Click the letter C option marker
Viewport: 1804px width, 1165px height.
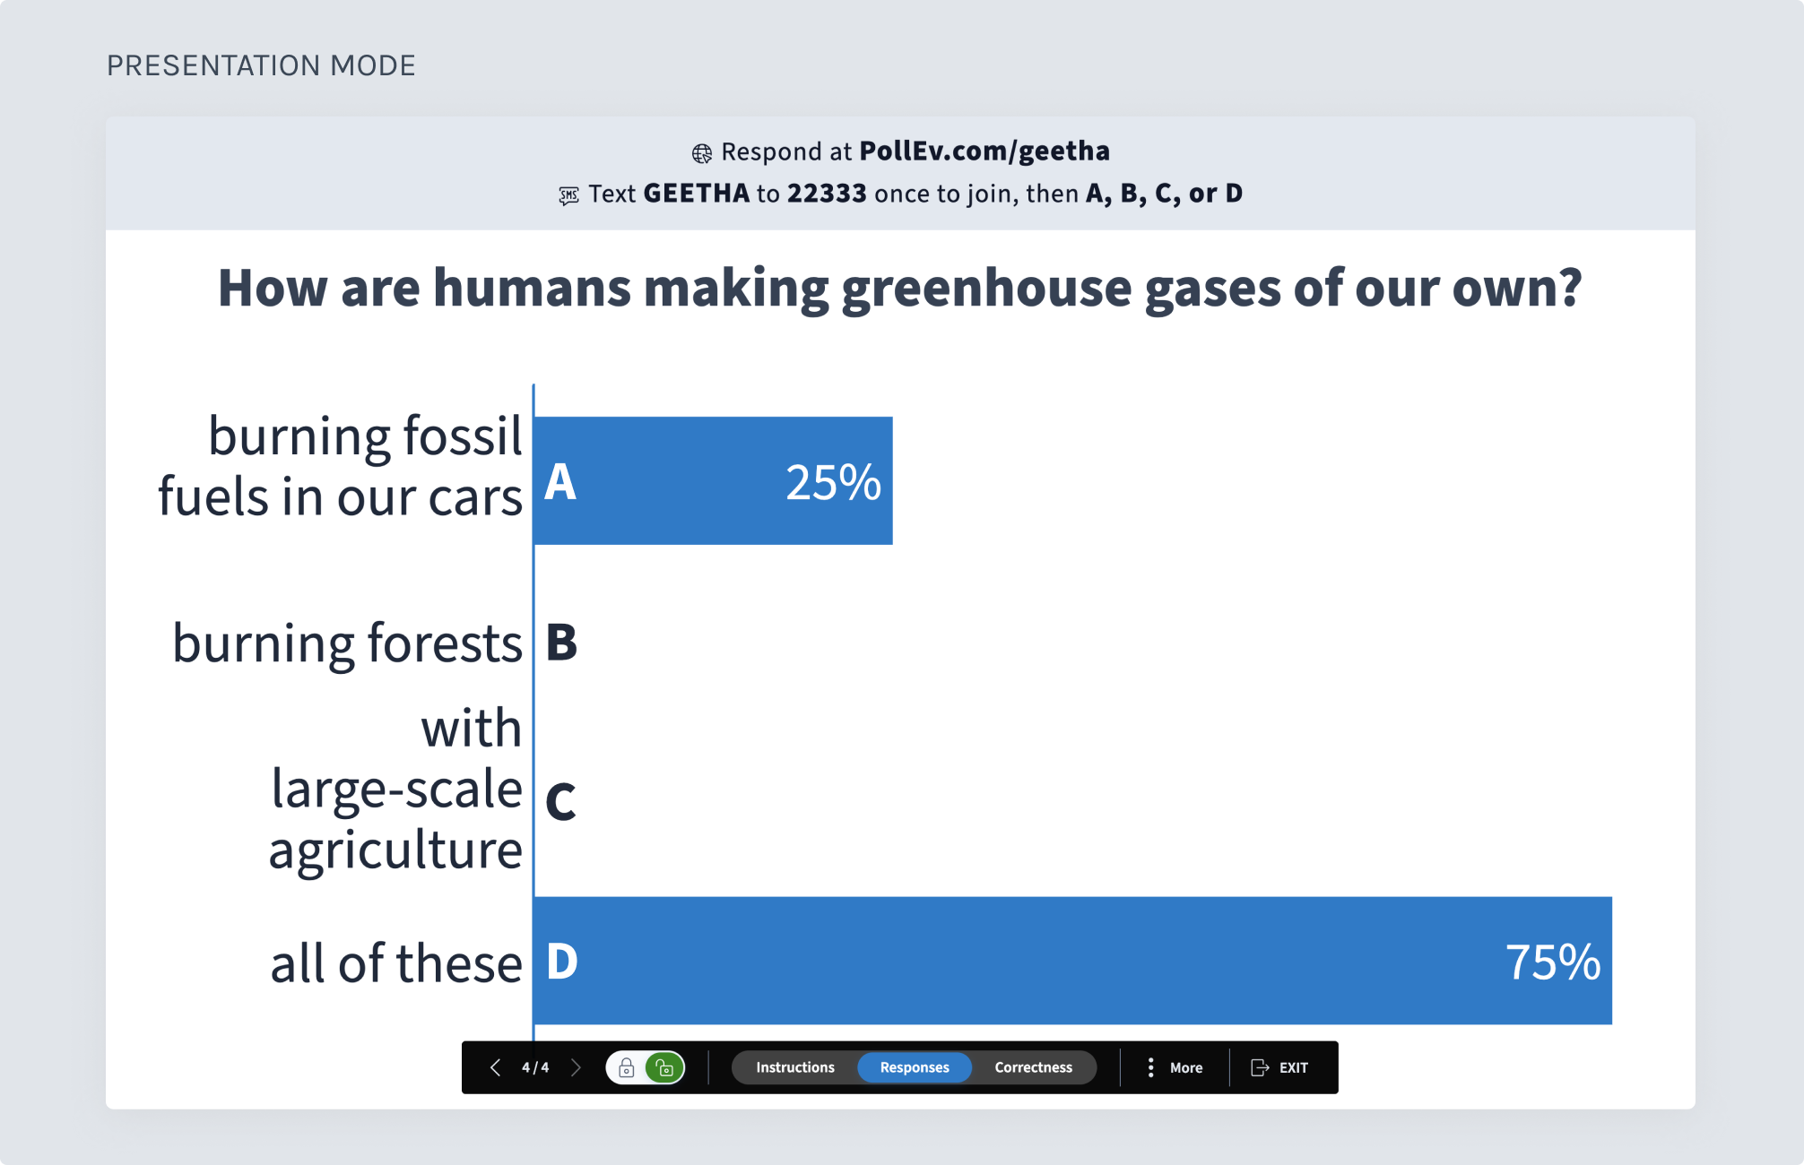560,800
